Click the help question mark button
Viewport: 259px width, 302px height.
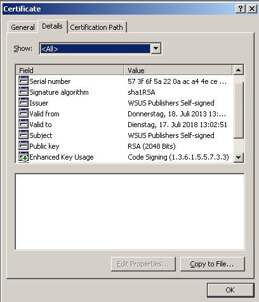241,9
